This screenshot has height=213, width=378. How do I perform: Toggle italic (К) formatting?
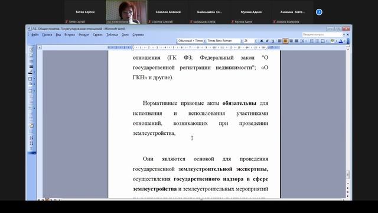click(267, 41)
